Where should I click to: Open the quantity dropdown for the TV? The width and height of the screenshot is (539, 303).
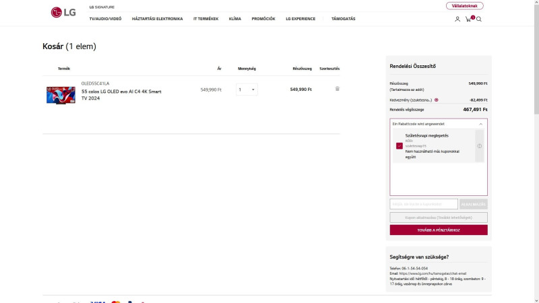[x=247, y=90]
